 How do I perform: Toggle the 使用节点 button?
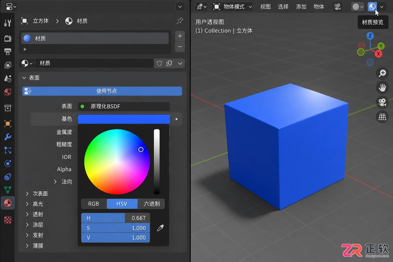102,91
